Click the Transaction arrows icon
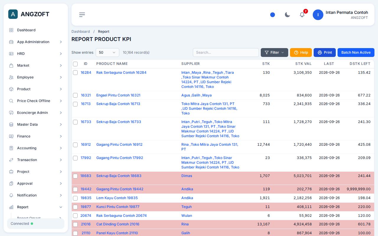378x236 pixels. tap(11, 160)
